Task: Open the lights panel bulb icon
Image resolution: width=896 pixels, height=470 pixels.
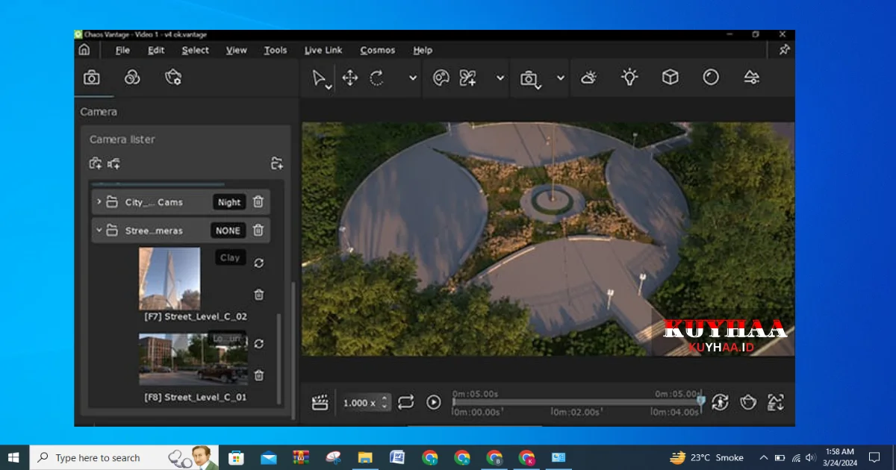Action: tap(630, 77)
